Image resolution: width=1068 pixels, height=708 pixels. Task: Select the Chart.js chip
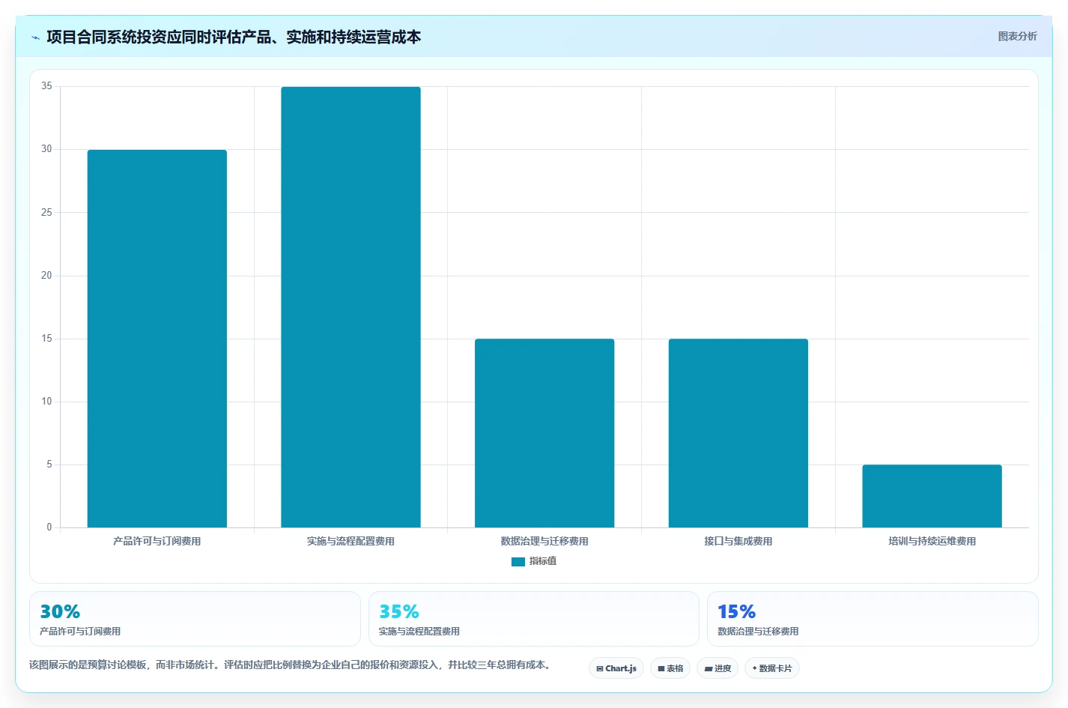pyautogui.click(x=616, y=668)
